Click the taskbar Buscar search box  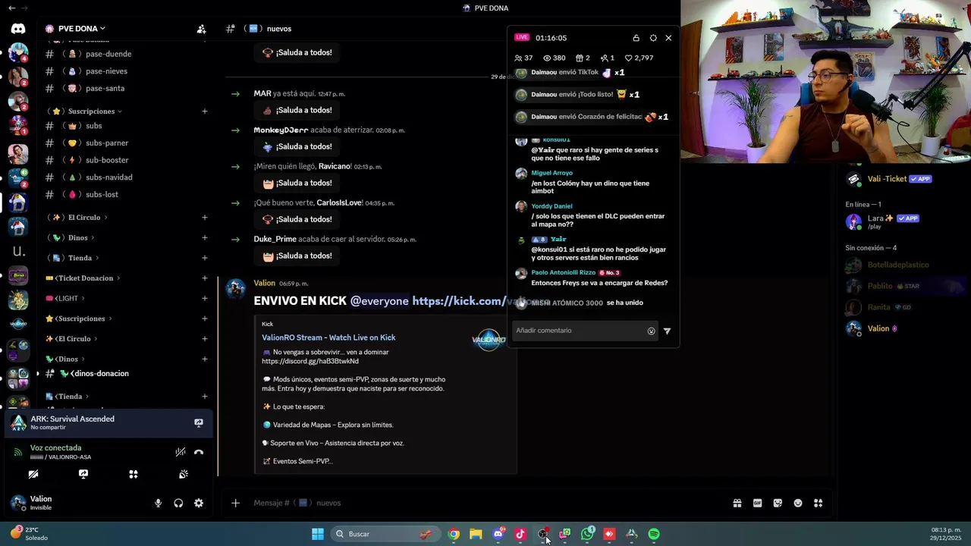pos(385,534)
